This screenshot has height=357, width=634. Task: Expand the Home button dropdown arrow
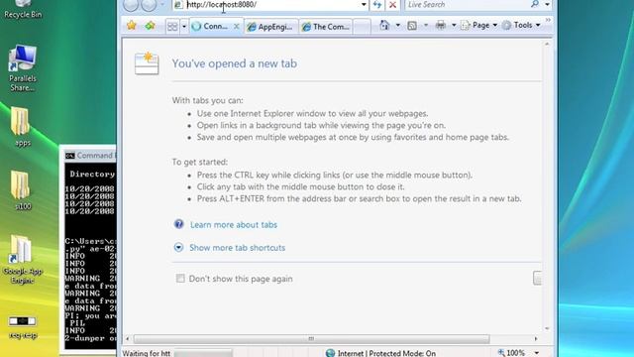398,26
